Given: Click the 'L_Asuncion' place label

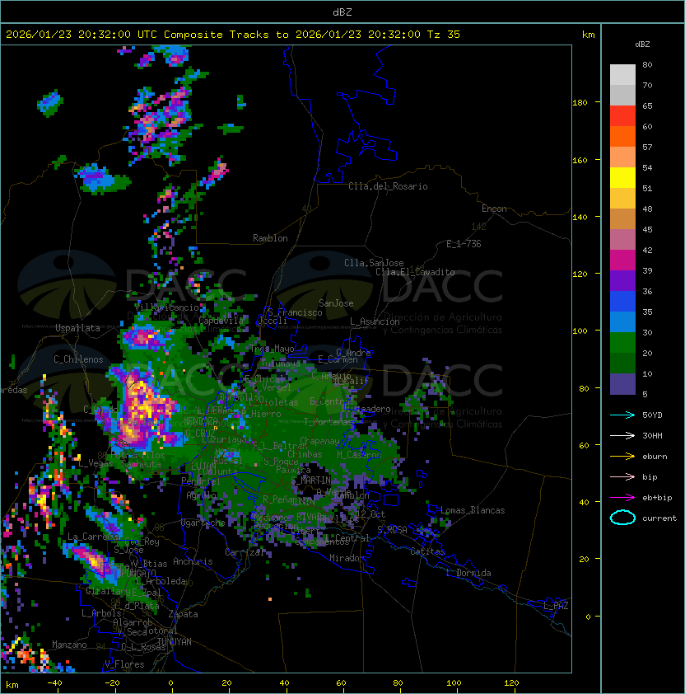Looking at the screenshot, I should click(x=375, y=321).
